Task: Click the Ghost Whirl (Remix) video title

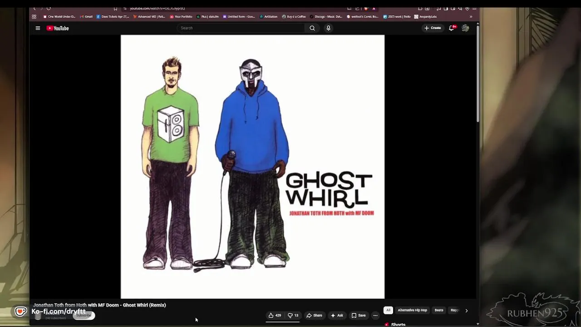Action: pyautogui.click(x=99, y=305)
